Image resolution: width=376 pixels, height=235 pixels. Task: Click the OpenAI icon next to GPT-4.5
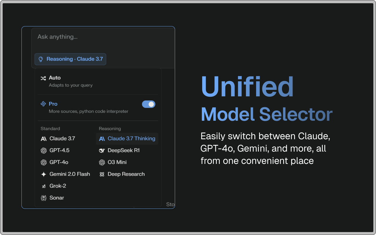coord(43,150)
